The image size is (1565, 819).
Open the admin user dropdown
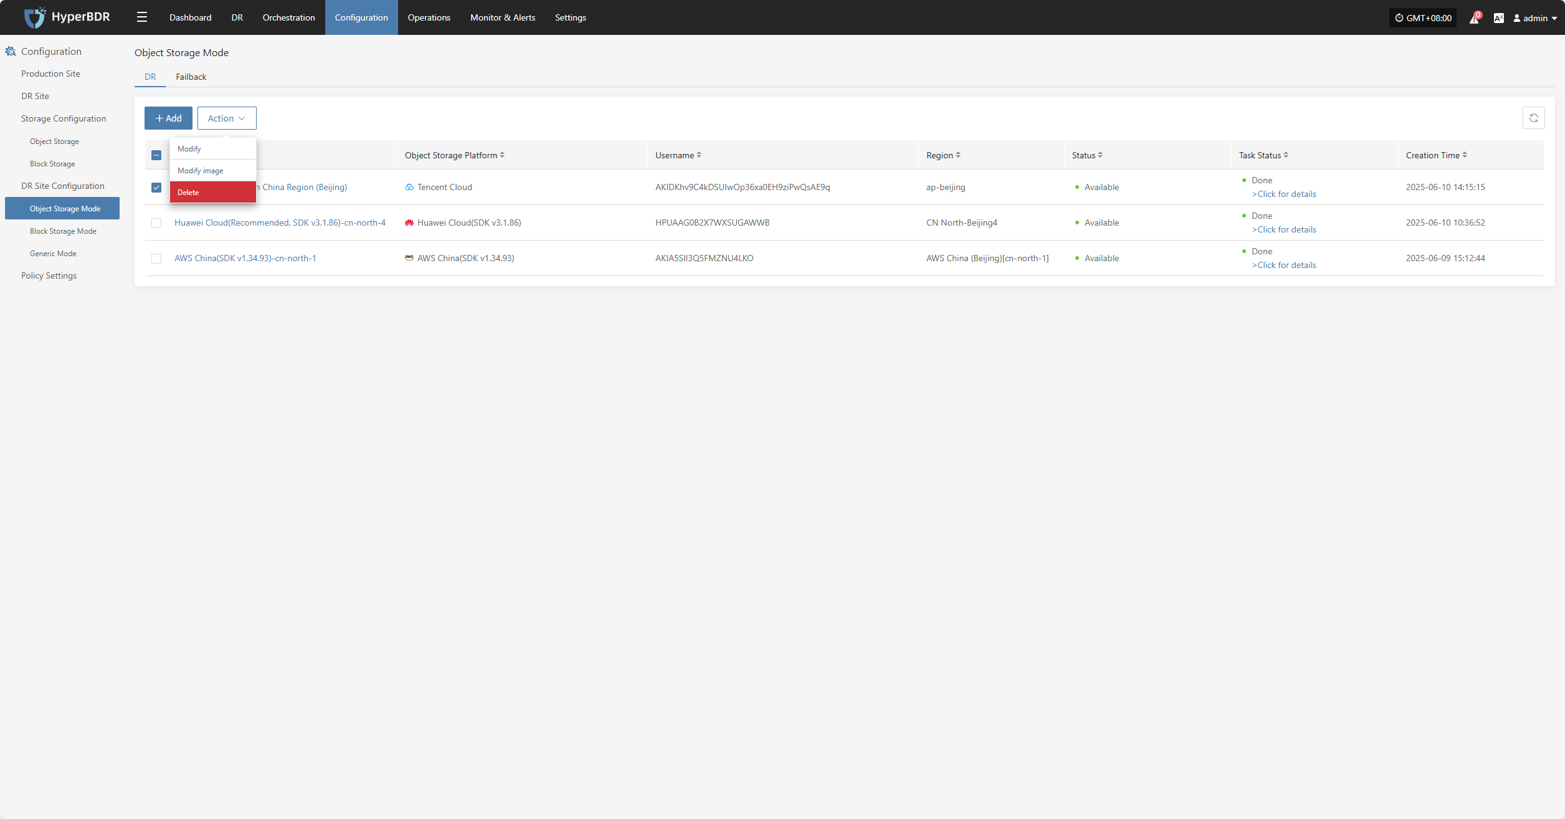pos(1535,18)
